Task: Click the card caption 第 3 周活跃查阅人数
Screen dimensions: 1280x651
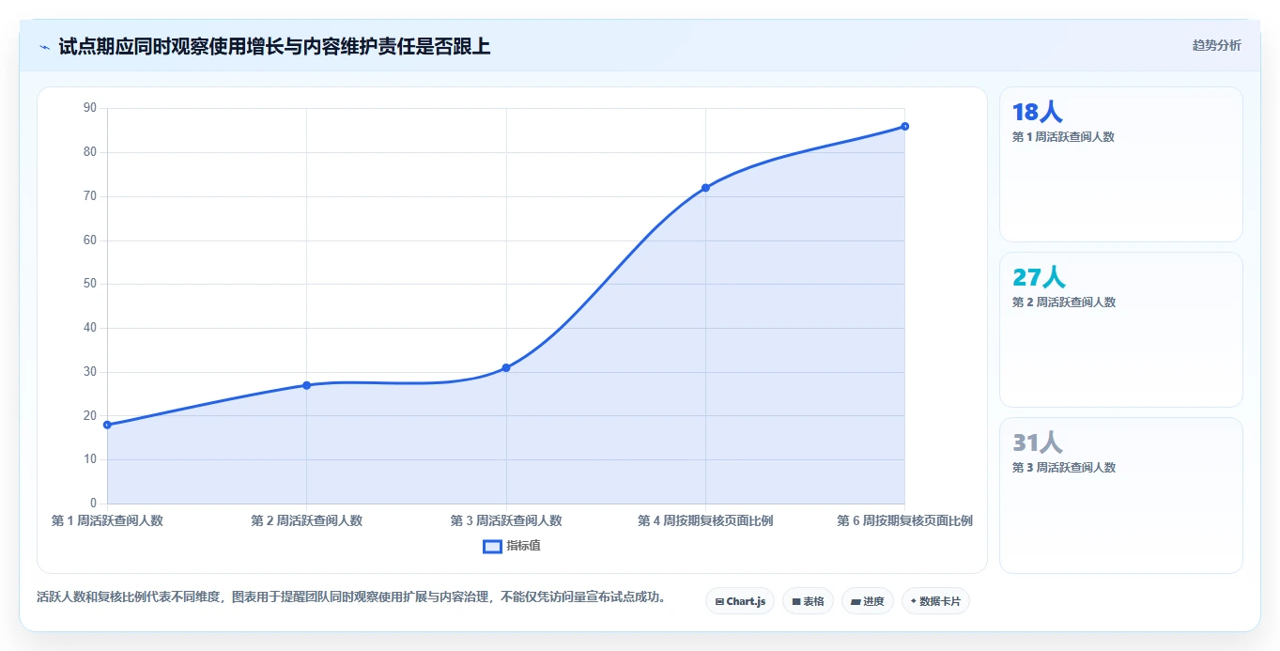Action: click(1063, 468)
